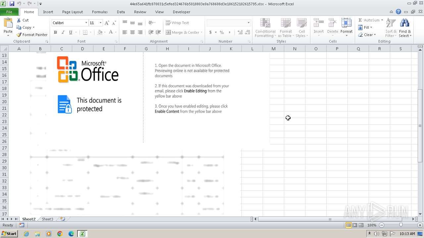Click the Windows Start button
Image resolution: width=424 pixels, height=238 pixels.
9,234
